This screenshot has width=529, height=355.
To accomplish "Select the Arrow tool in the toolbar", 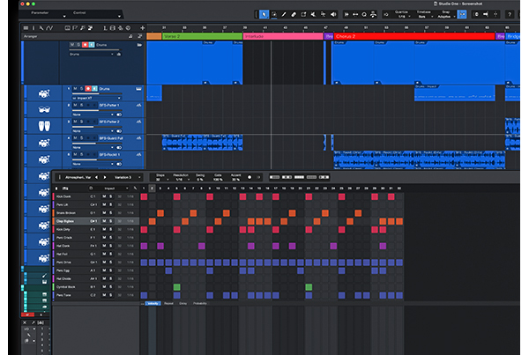I will click(264, 14).
